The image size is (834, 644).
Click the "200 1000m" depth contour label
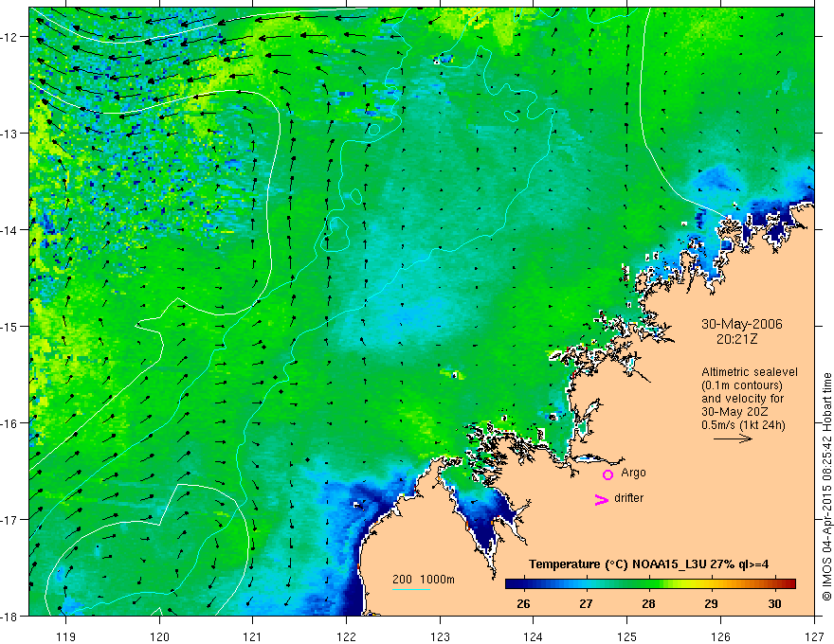click(424, 580)
